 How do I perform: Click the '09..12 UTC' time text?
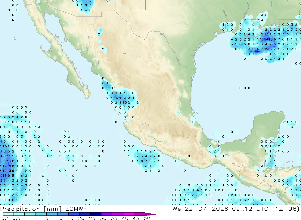point(250,209)
